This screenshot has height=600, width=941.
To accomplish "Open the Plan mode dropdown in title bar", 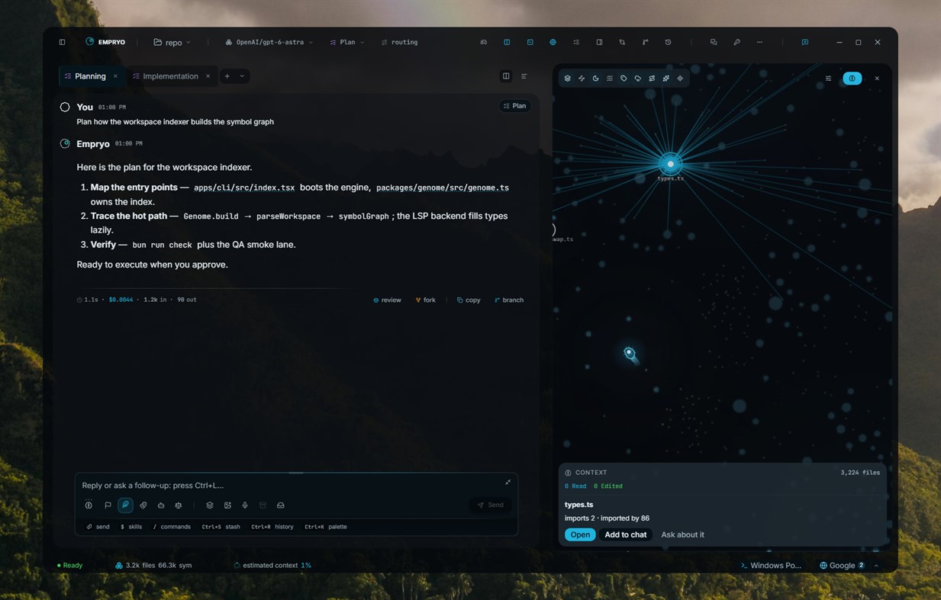I will click(347, 42).
